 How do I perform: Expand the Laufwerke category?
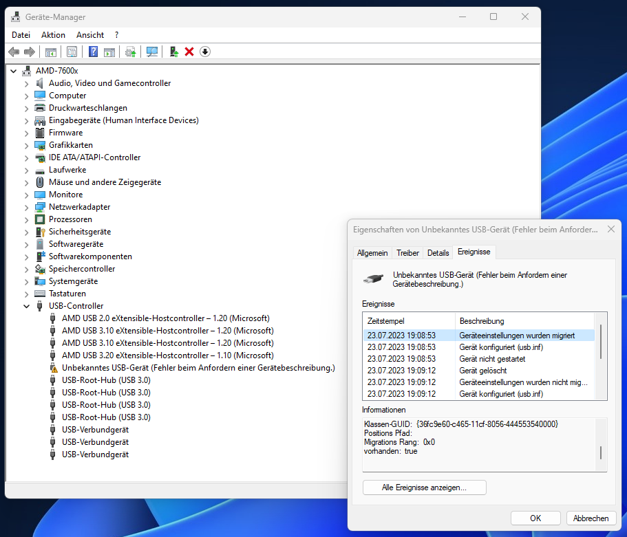pyautogui.click(x=26, y=171)
